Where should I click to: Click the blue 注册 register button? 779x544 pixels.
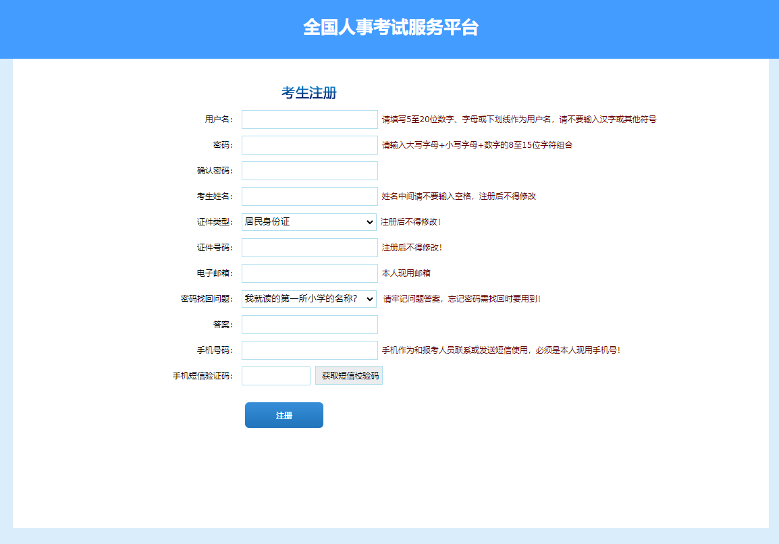(284, 415)
